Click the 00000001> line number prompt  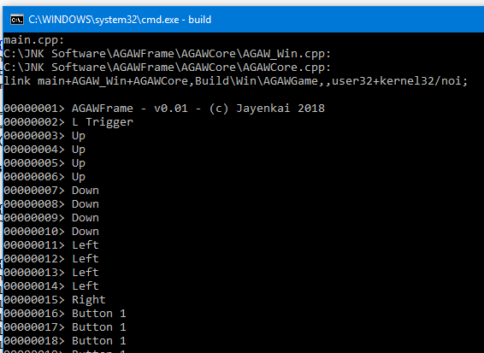[x=34, y=109]
